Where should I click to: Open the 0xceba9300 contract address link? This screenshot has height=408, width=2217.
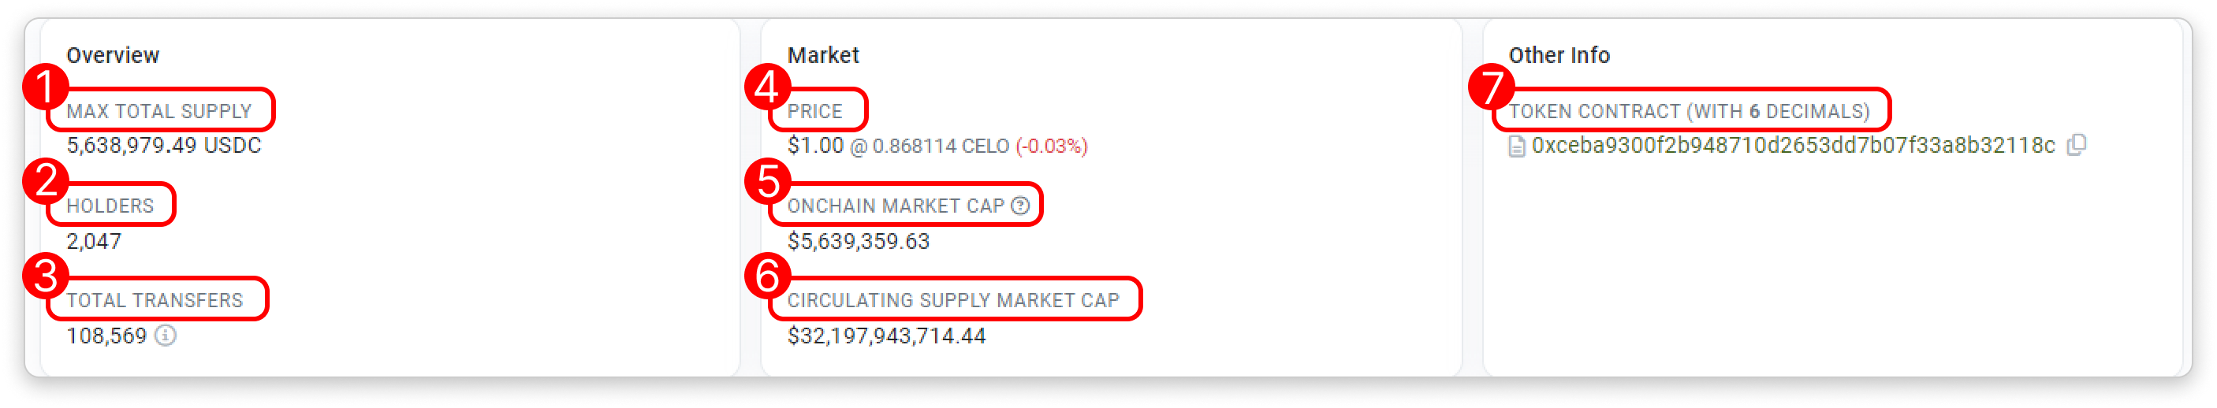pos(1793,145)
